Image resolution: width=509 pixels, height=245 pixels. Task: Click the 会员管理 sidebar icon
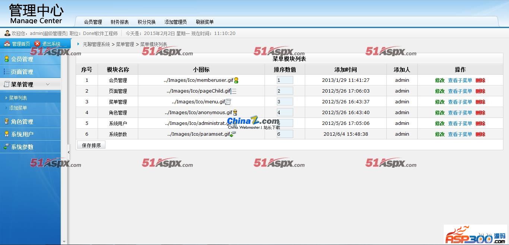click(x=6, y=59)
